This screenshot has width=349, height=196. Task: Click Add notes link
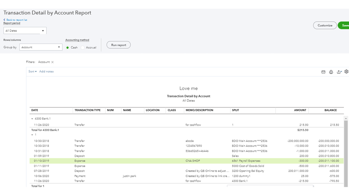(x=46, y=71)
